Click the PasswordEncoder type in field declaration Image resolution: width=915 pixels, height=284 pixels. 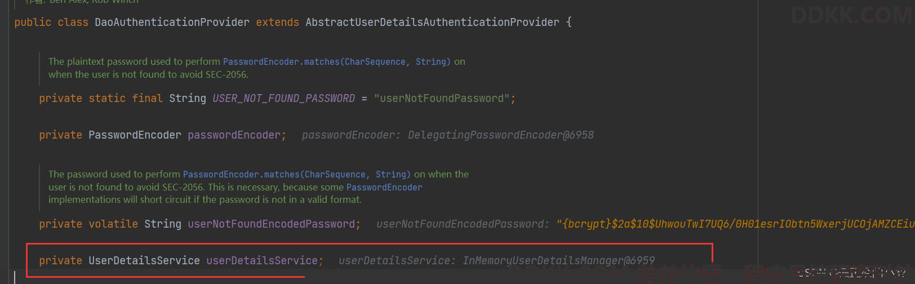[x=135, y=135]
